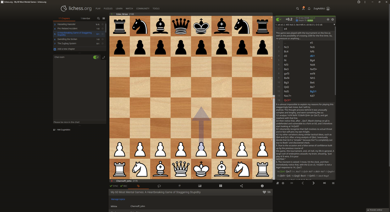Click the black queen on d8
The height and width of the screenshot is (212, 390).
coord(180,26)
